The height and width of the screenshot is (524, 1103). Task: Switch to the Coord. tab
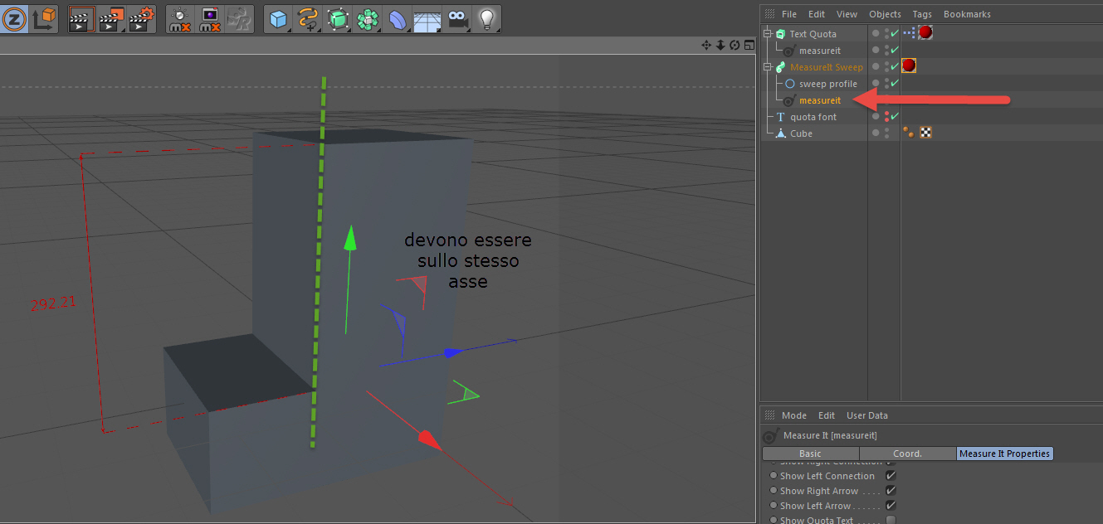[x=907, y=454]
